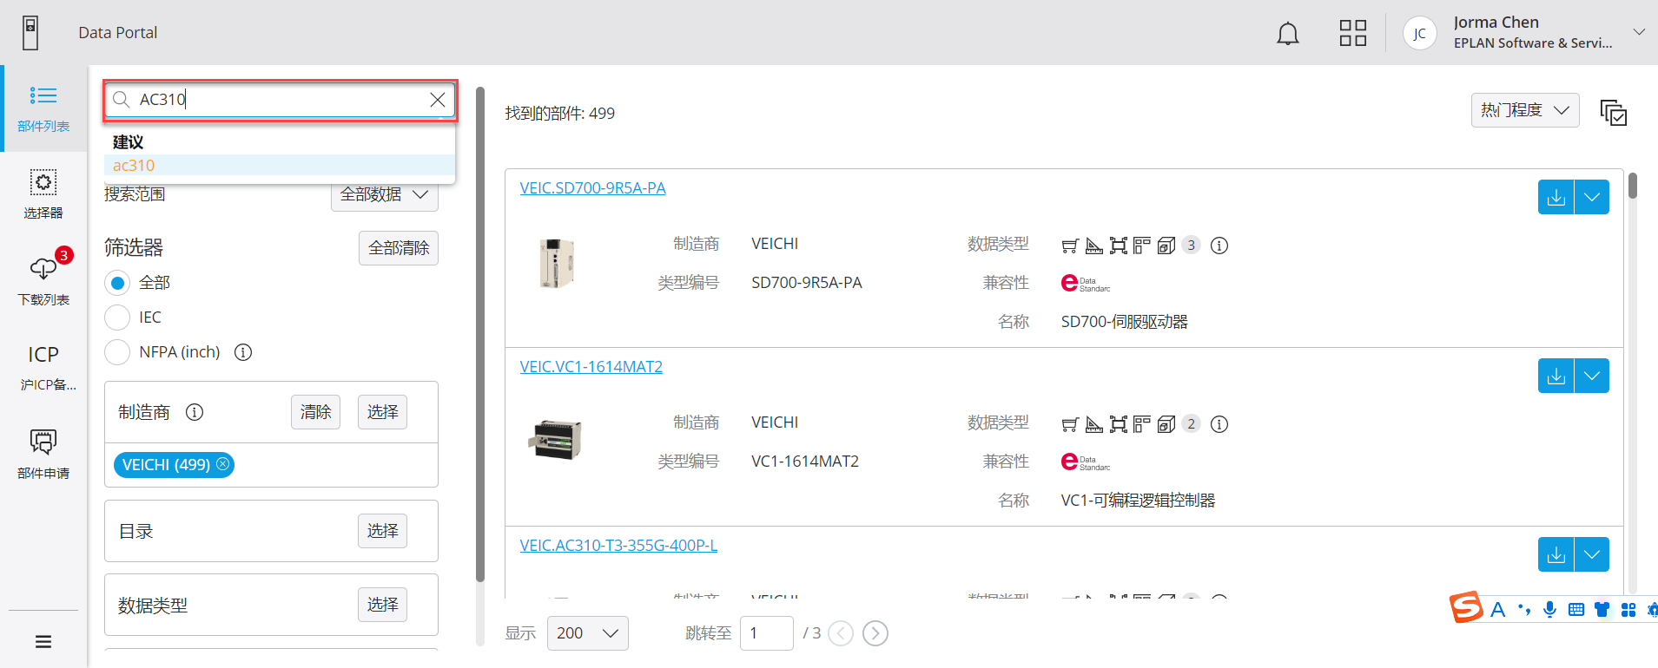Open the notifications bell

click(1287, 34)
